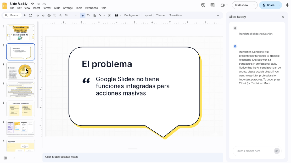Select the Text box tool
The width and height of the screenshot is (291, 163).
click(x=88, y=15)
